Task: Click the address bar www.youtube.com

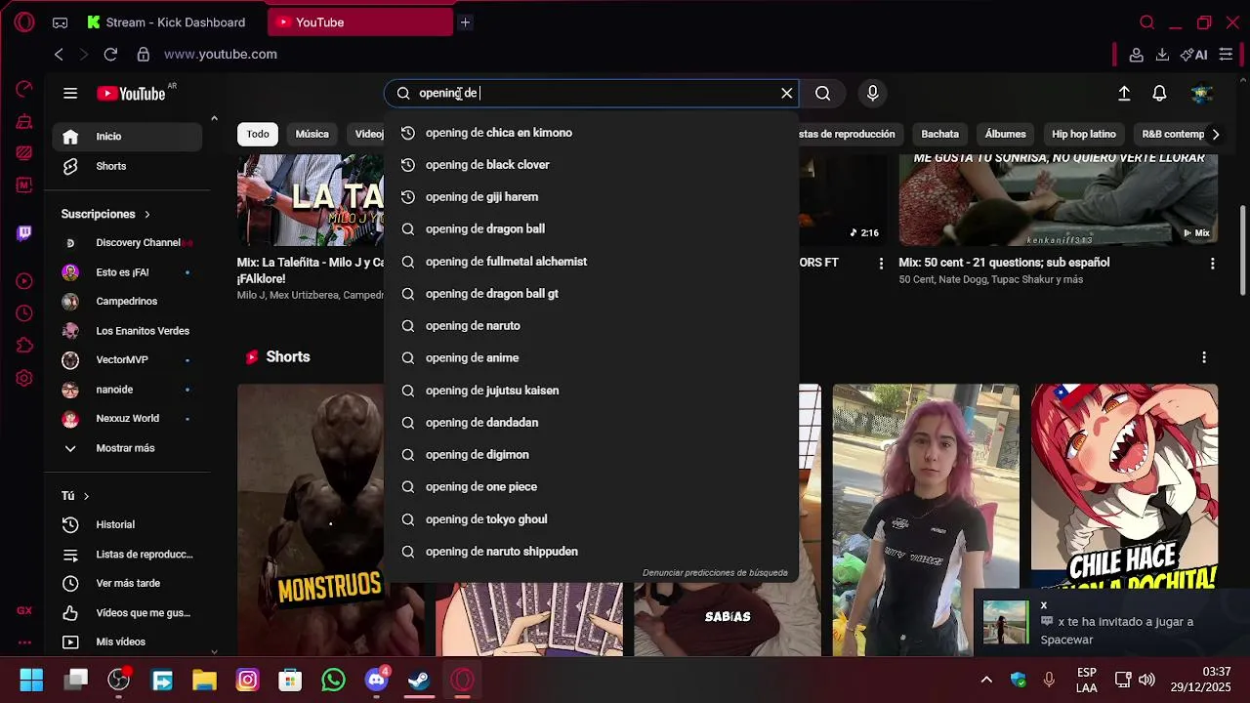Action: 221,55
